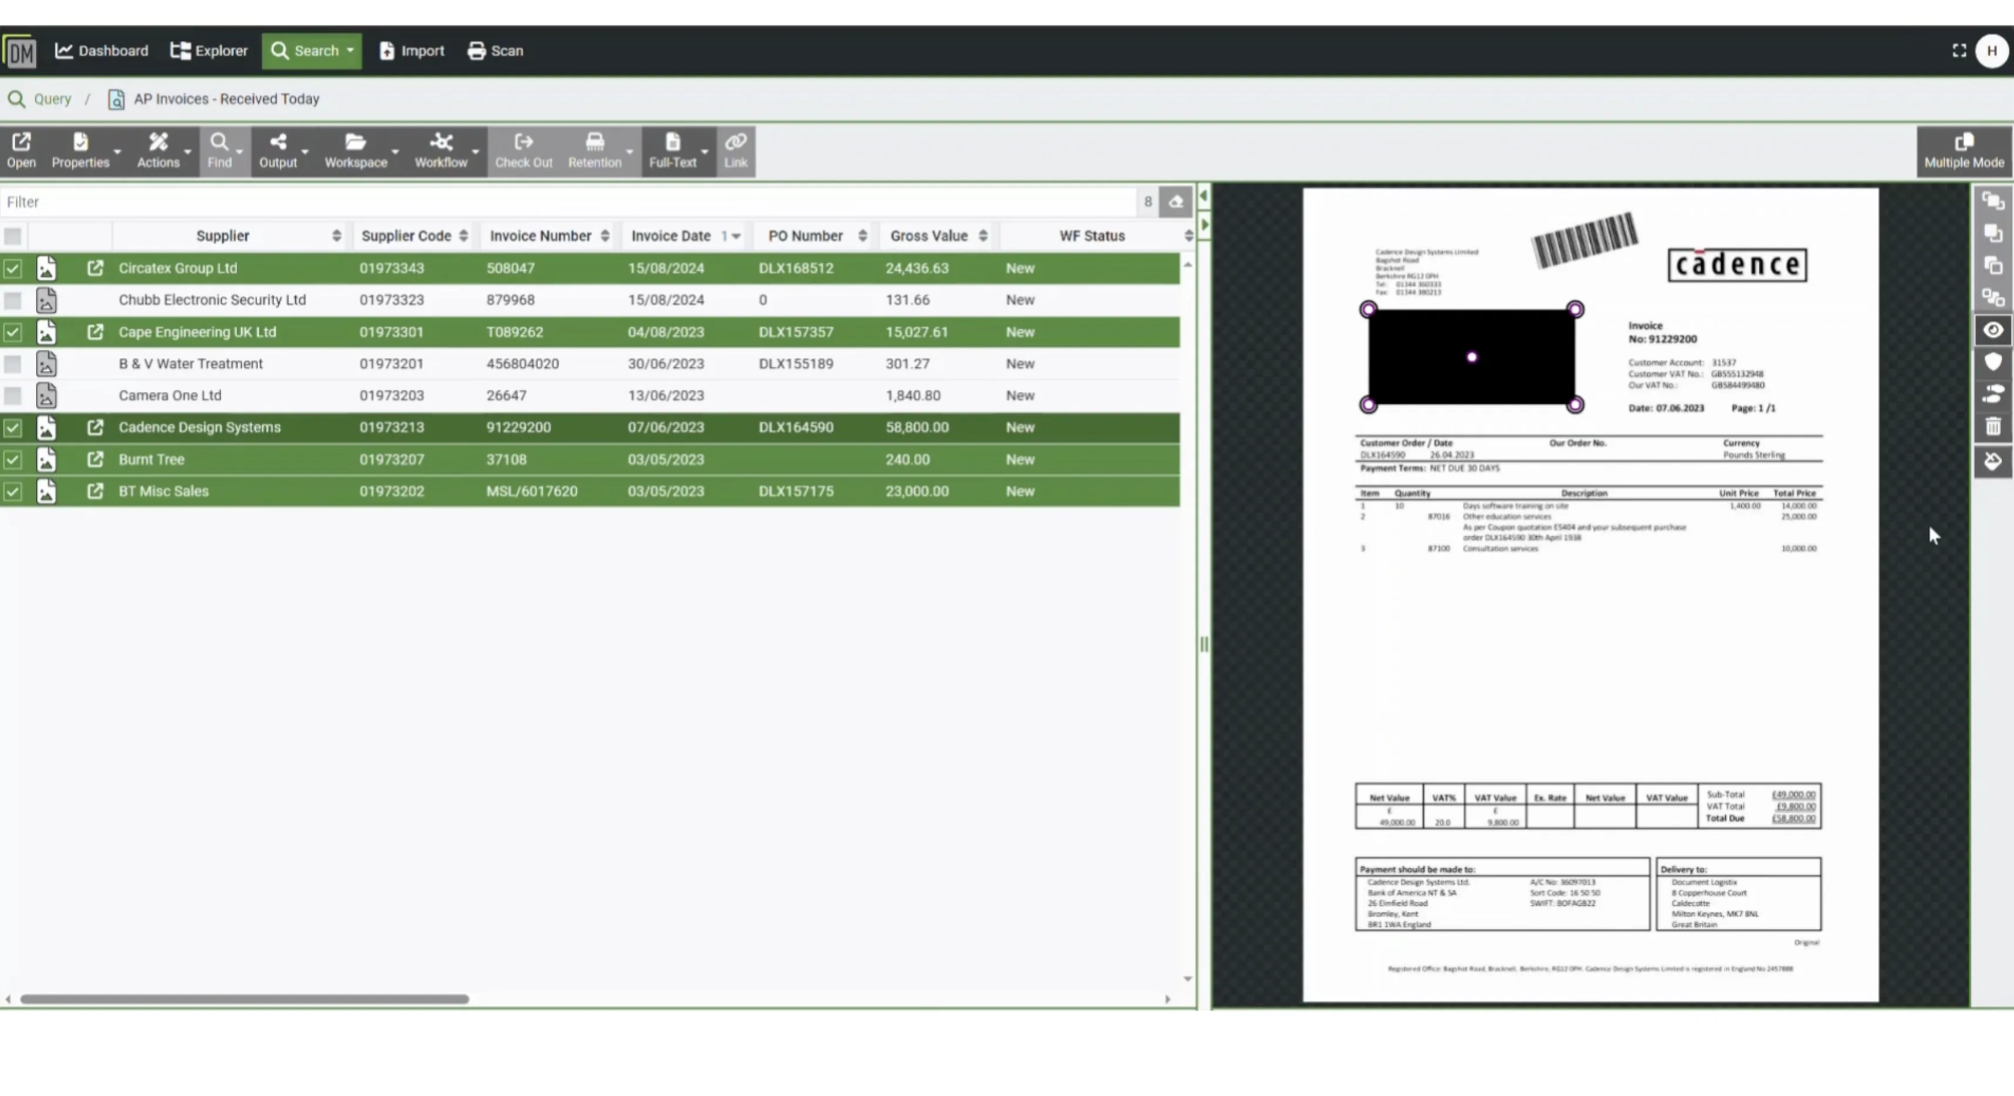Click the paint bucket fill icon in viewer sidebar
The height and width of the screenshot is (1096, 2014).
point(1992,461)
